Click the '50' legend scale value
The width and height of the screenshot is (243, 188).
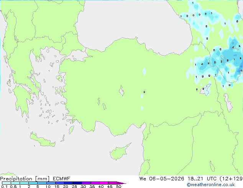pyautogui.click(x=118, y=186)
